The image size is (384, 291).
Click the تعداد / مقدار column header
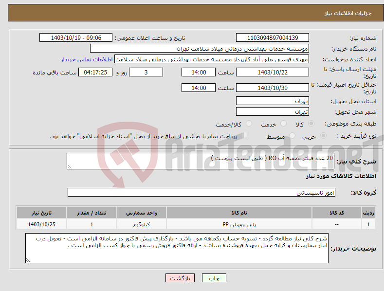91,213
